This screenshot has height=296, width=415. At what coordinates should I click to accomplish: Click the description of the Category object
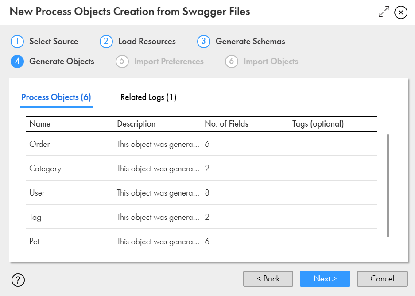click(158, 169)
